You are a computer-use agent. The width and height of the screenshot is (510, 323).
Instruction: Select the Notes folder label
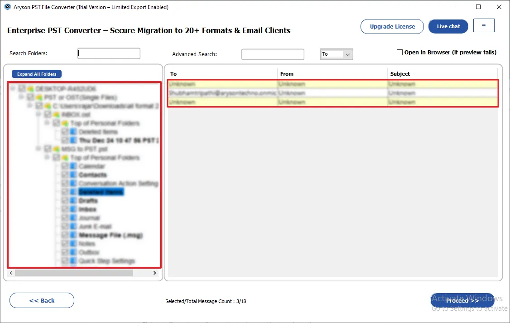(87, 244)
